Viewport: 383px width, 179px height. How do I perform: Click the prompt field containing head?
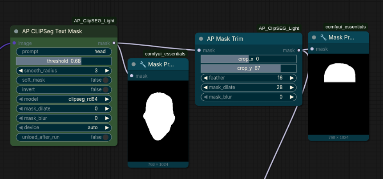point(64,52)
